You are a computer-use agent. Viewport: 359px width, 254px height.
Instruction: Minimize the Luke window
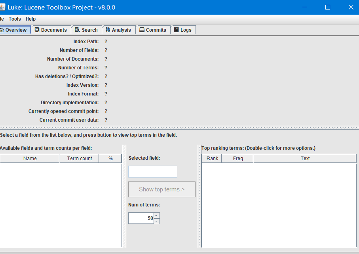click(x=305, y=7)
